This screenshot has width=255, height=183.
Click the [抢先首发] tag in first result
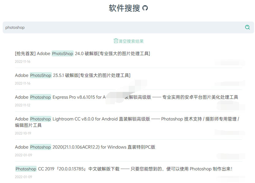25,54
